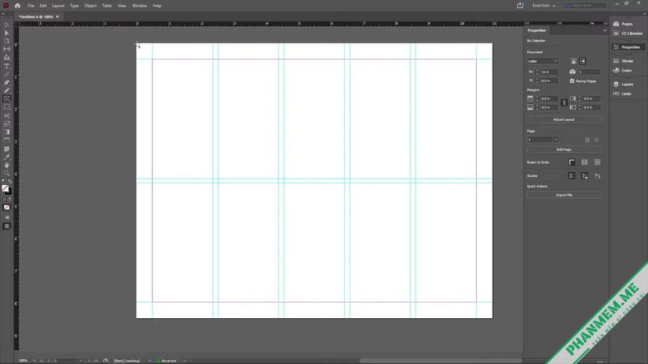Toggle Show Document Grid button
The height and width of the screenshot is (364, 648).
(598, 162)
